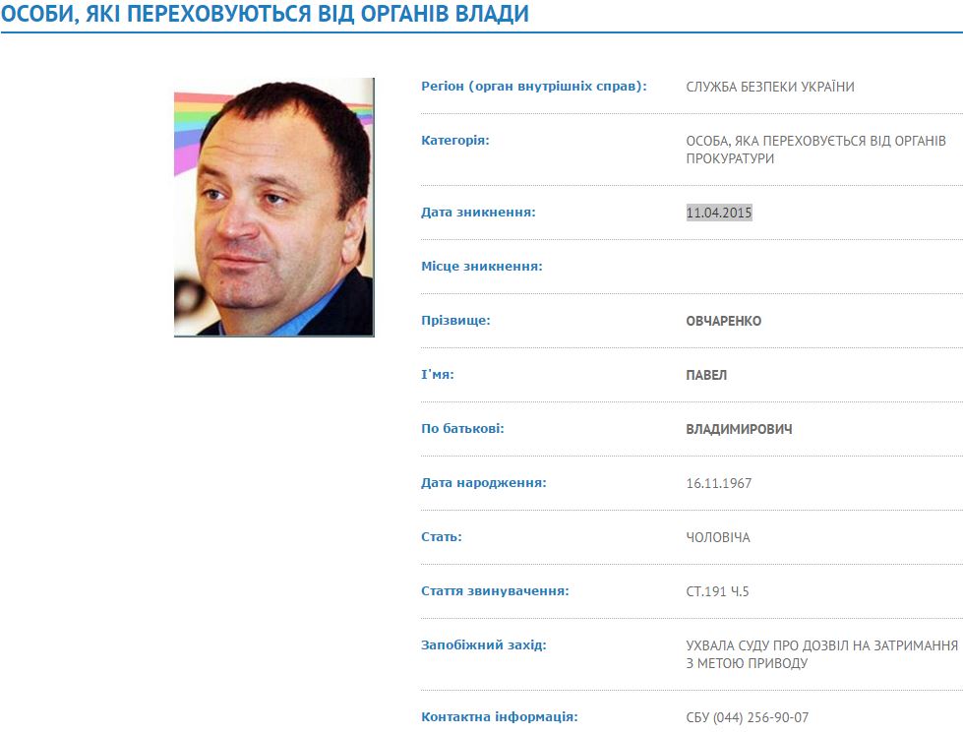
Task: Click the first name value ПАВЕЛ
Action: [x=706, y=375]
